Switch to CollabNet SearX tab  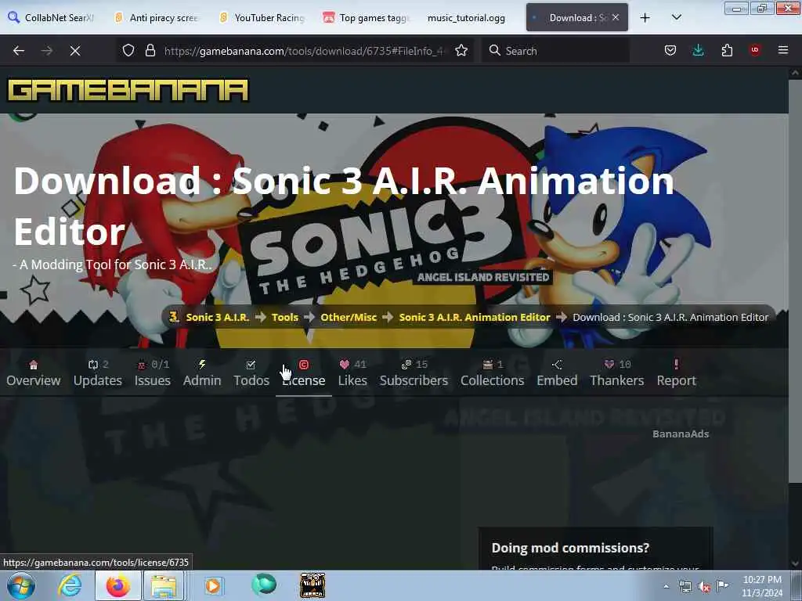52,18
